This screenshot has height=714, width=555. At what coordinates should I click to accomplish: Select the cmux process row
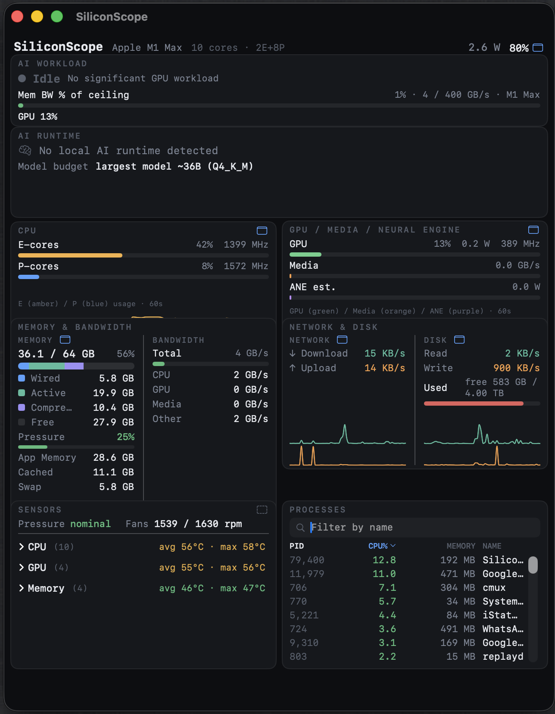pyautogui.click(x=406, y=587)
